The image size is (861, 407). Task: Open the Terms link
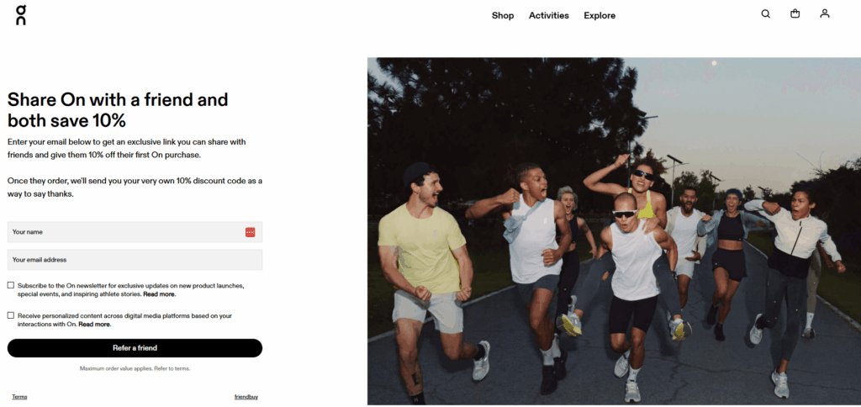pyautogui.click(x=19, y=397)
